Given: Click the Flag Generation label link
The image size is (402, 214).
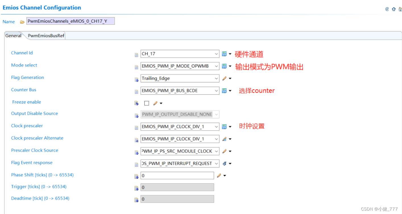Looking at the screenshot, I should [27, 77].
